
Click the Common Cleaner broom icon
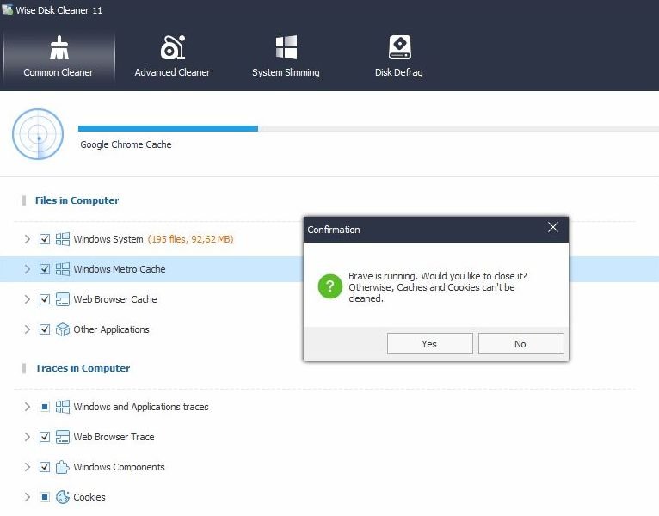pos(59,47)
